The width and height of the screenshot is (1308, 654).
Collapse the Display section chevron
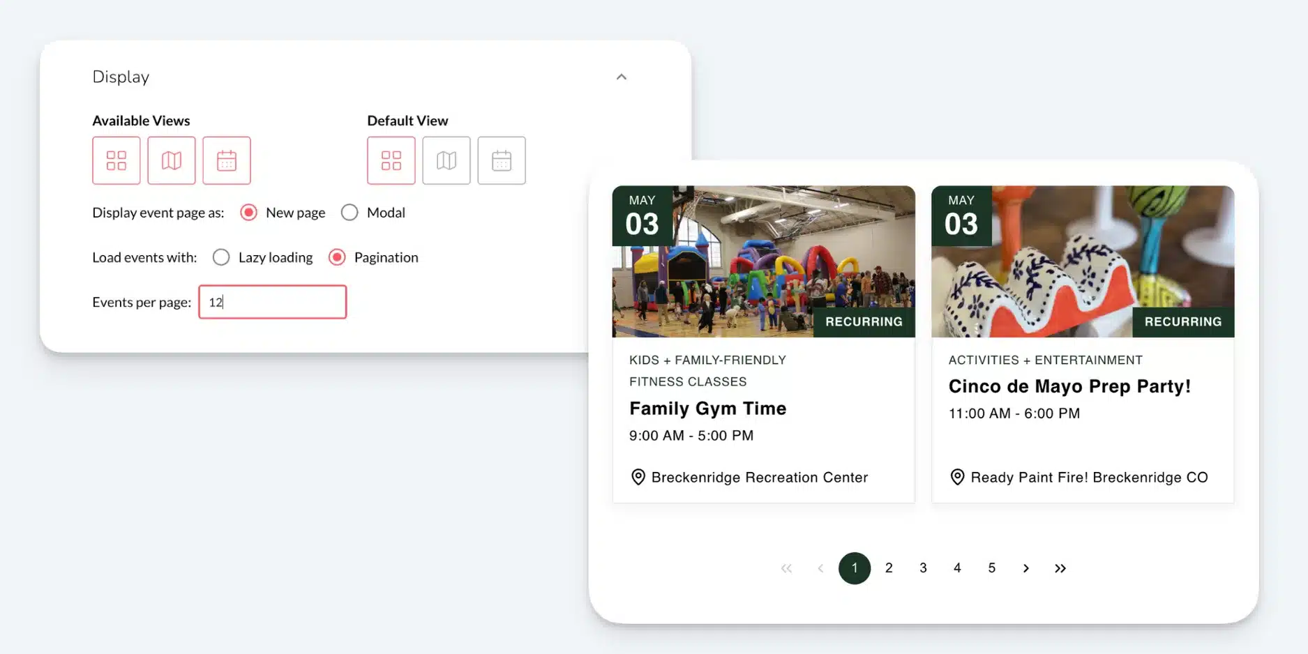pos(622,77)
